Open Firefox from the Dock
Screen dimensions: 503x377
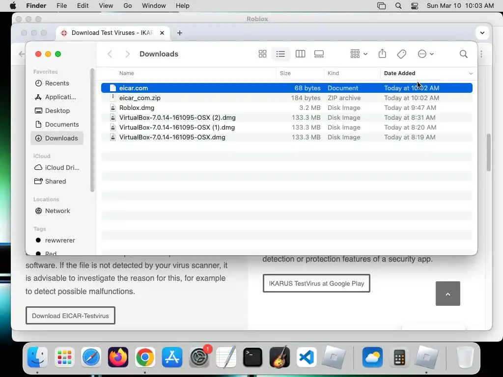pos(118,357)
